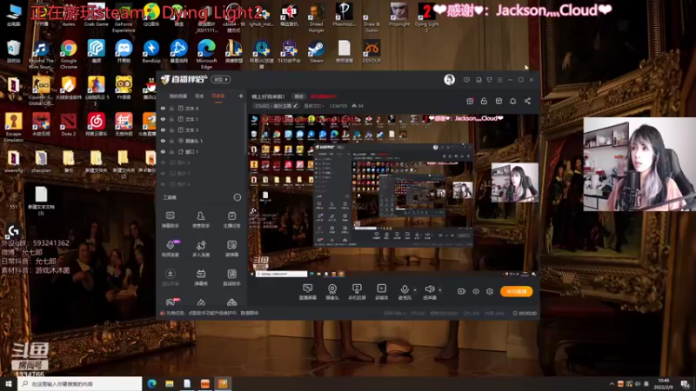Click the store icon next to the bell
The width and height of the screenshot is (696, 391).
(x=499, y=101)
